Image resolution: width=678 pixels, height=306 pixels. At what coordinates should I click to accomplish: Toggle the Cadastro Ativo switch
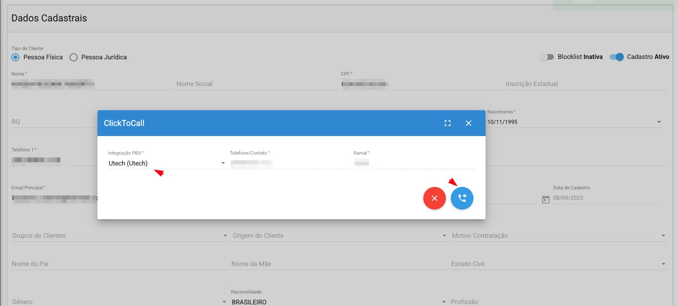(617, 57)
